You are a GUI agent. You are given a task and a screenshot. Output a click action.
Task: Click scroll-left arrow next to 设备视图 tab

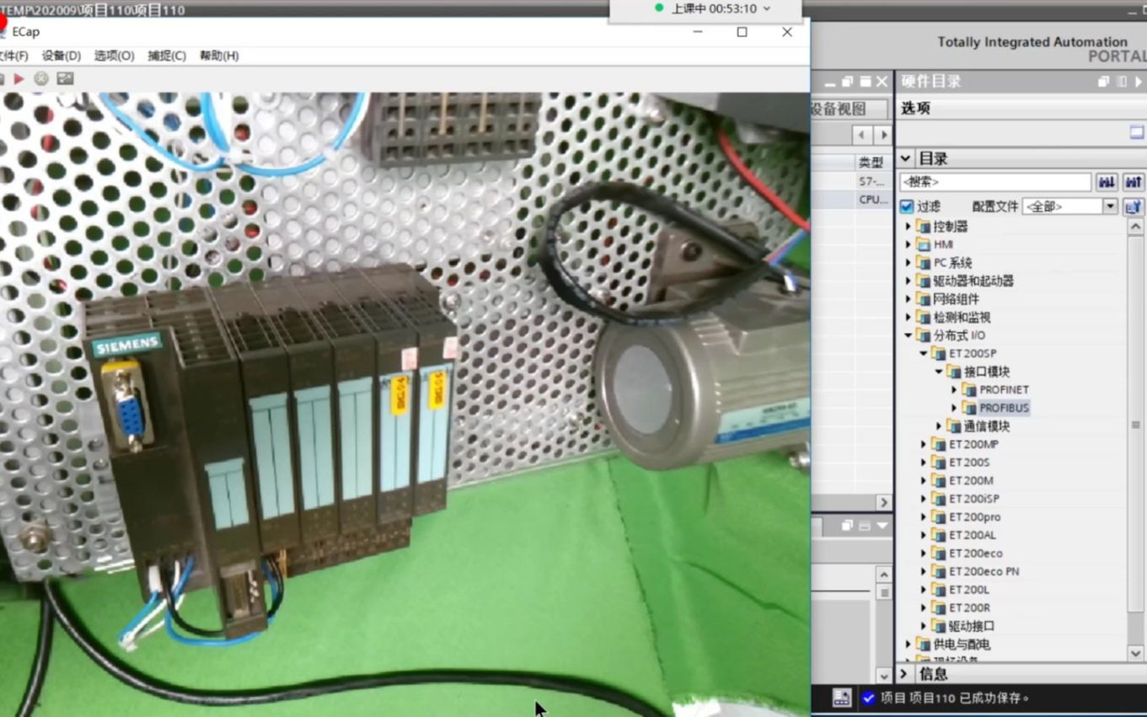(x=862, y=135)
